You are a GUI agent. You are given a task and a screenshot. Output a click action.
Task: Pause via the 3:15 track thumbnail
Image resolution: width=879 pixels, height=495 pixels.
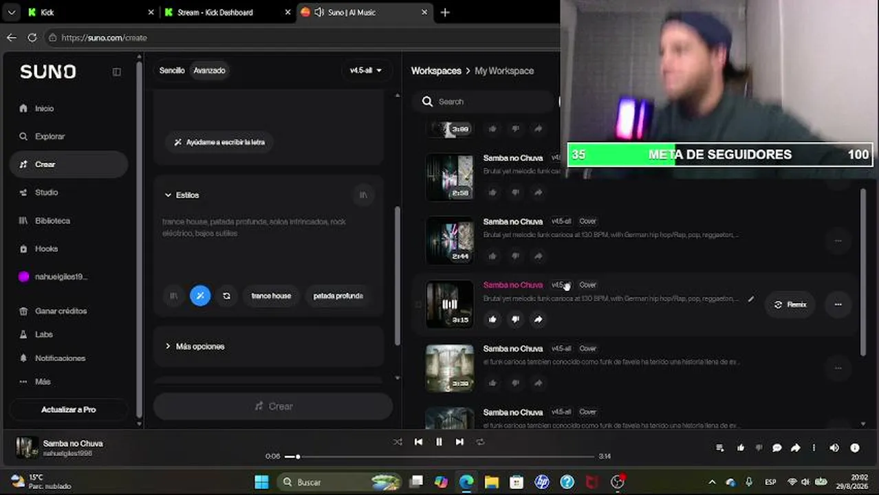[x=450, y=305]
